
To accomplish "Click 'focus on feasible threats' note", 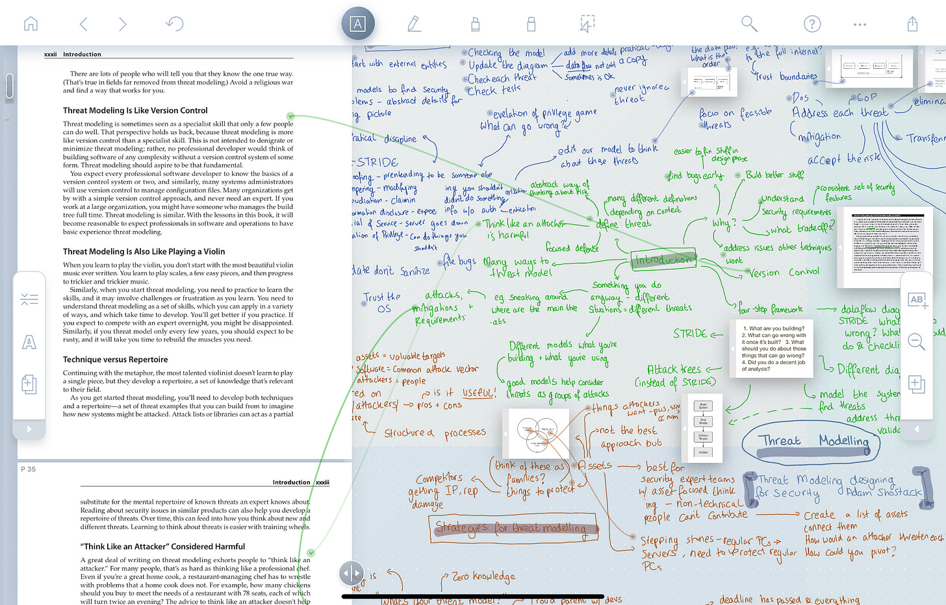I will pos(735,119).
